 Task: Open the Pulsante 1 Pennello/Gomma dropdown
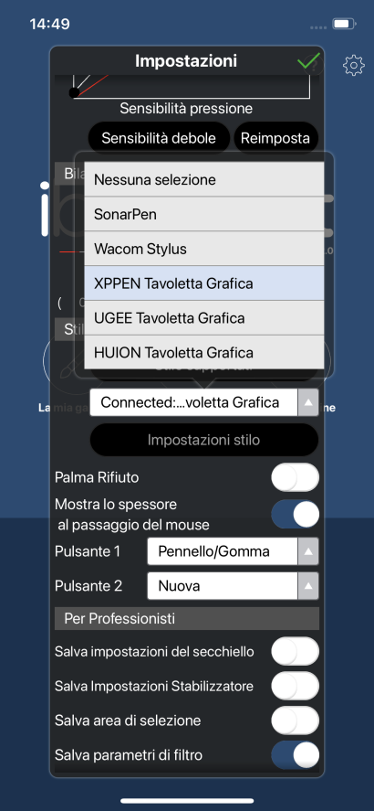[233, 551]
